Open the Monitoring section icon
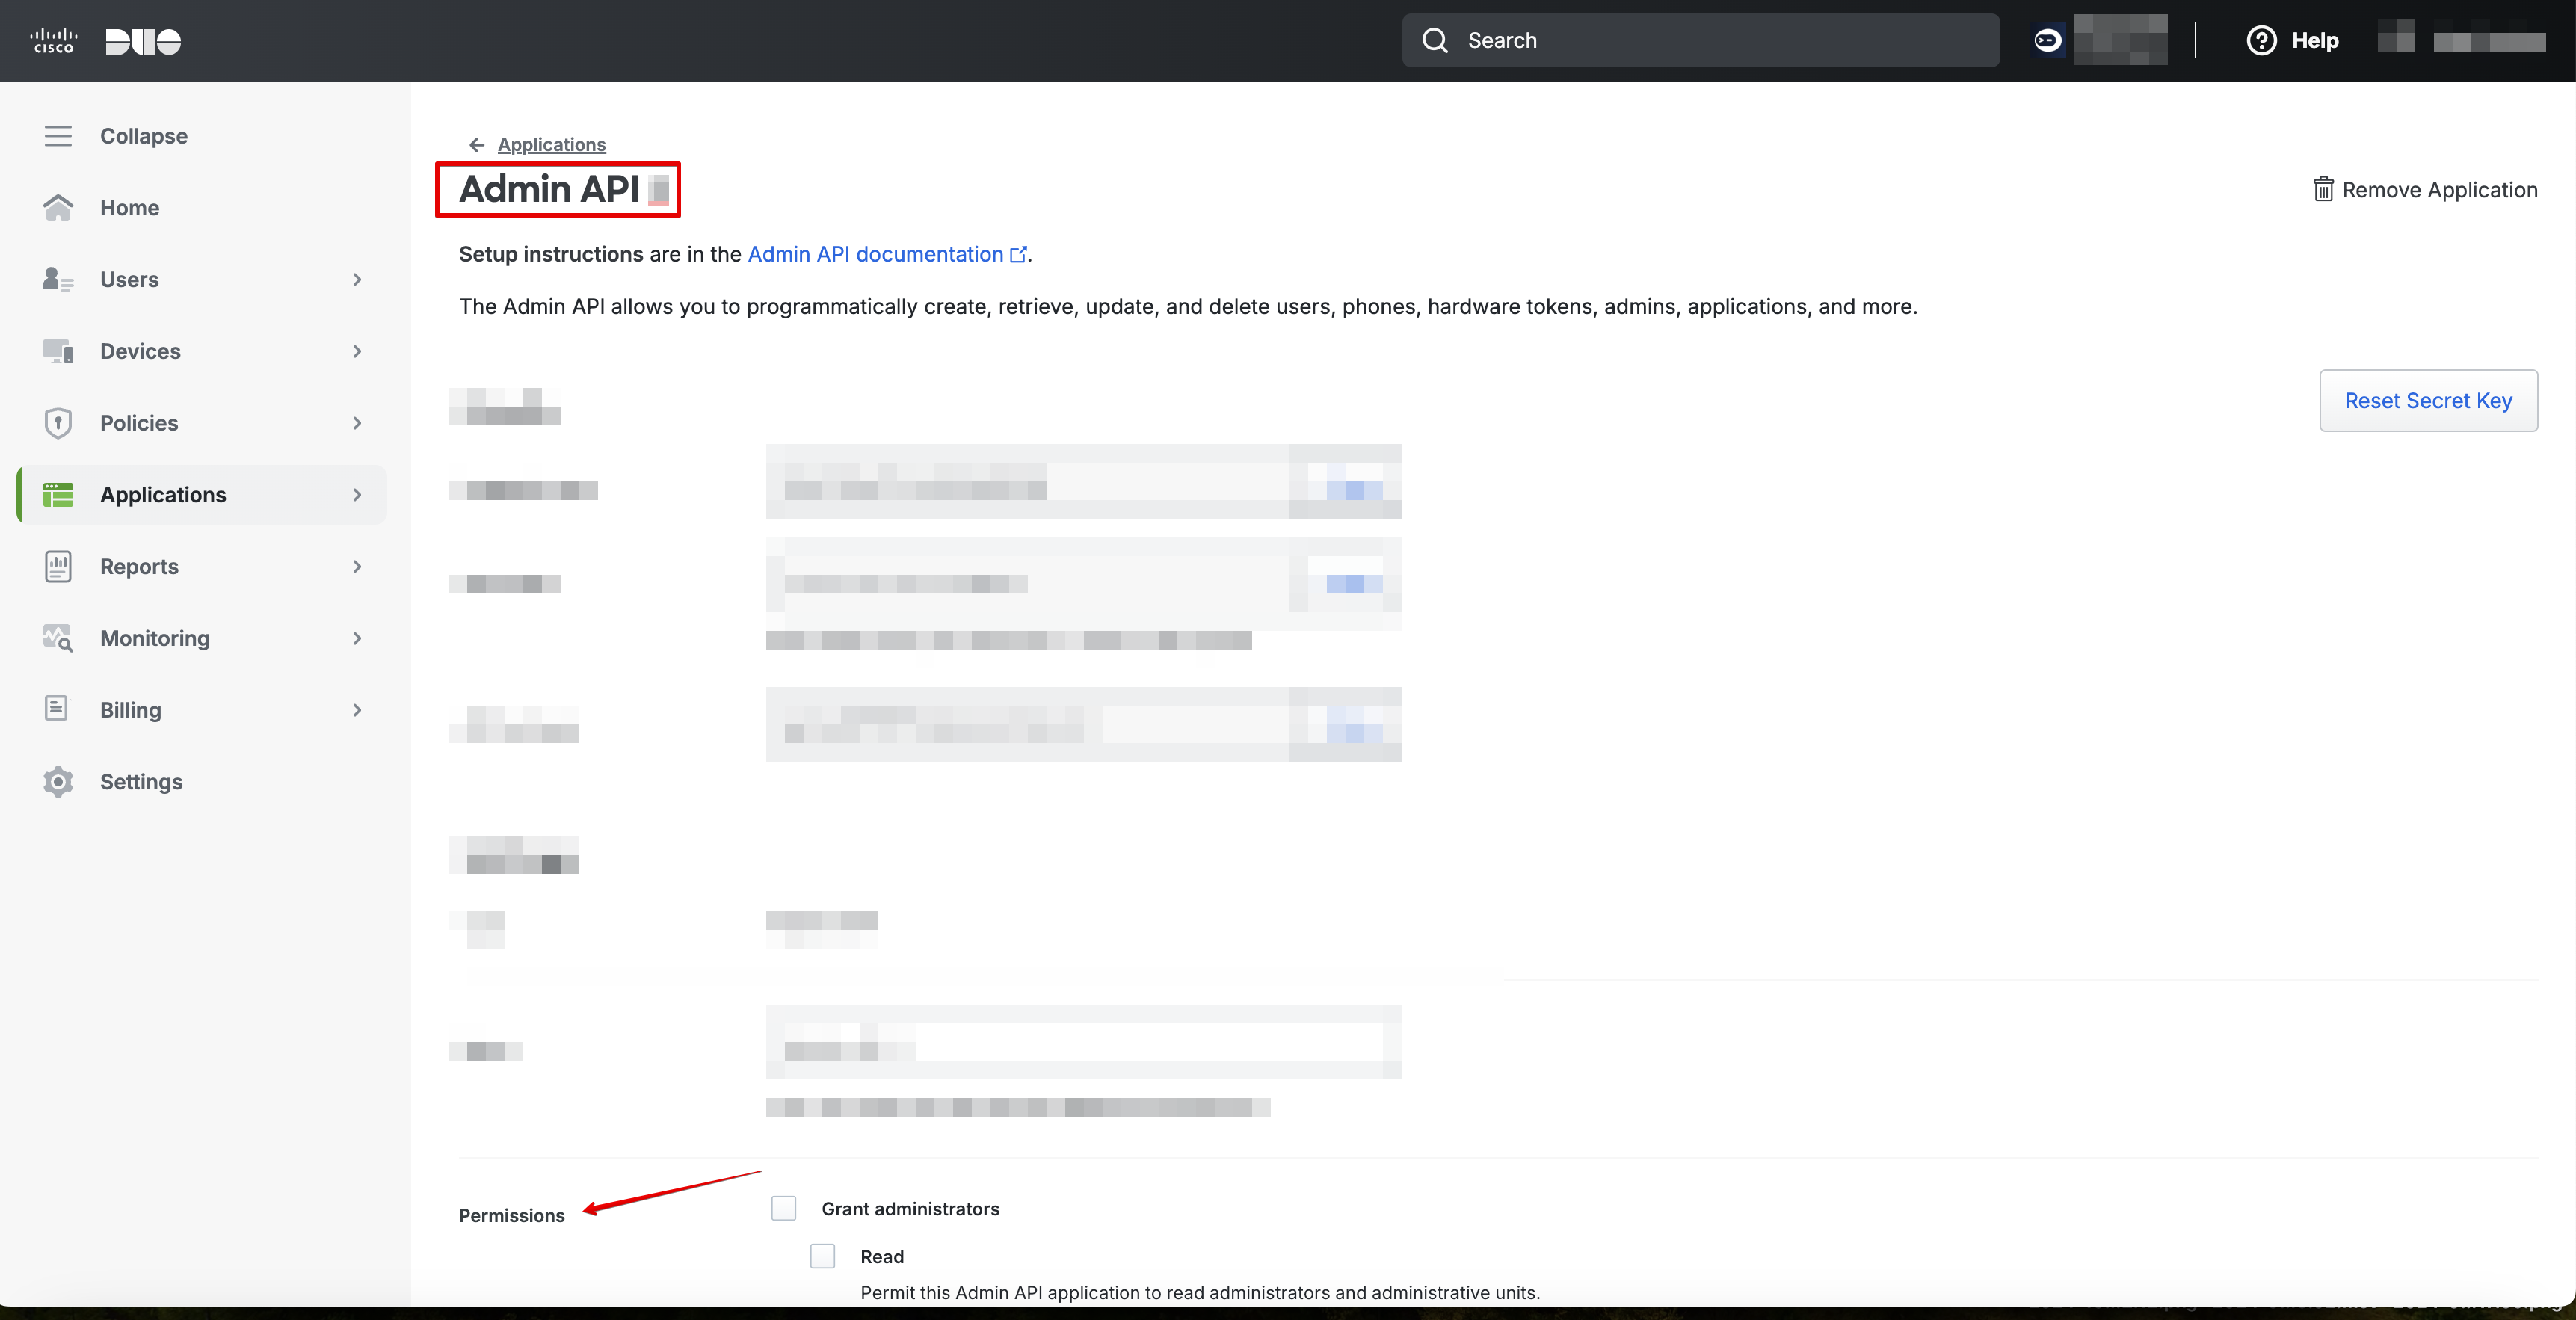The width and height of the screenshot is (2576, 1320). click(x=58, y=637)
